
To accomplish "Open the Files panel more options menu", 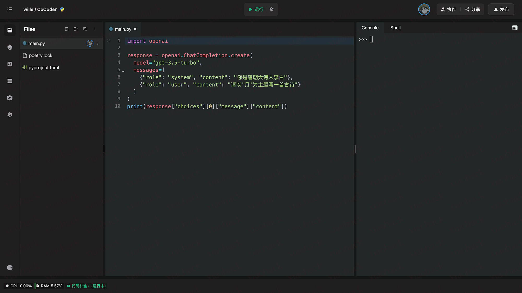I will click(x=94, y=29).
